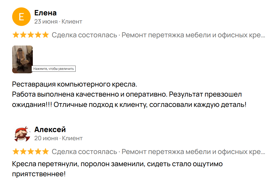
Task: Click review text "Реставрация компьютерного кресла"
Action: (75, 85)
